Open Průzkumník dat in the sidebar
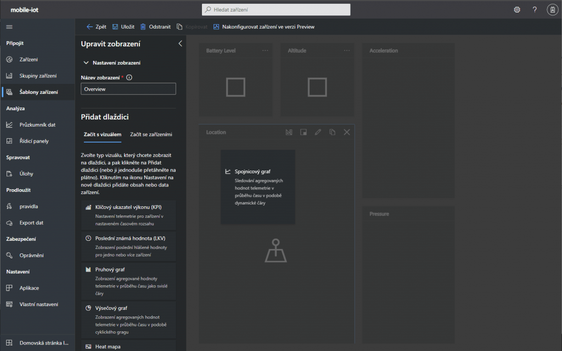The height and width of the screenshot is (351, 562). 37,124
